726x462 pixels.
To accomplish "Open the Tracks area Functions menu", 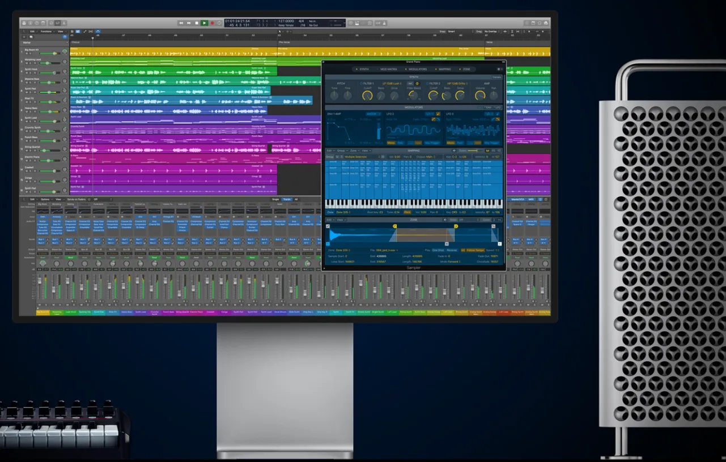I will [46, 31].
